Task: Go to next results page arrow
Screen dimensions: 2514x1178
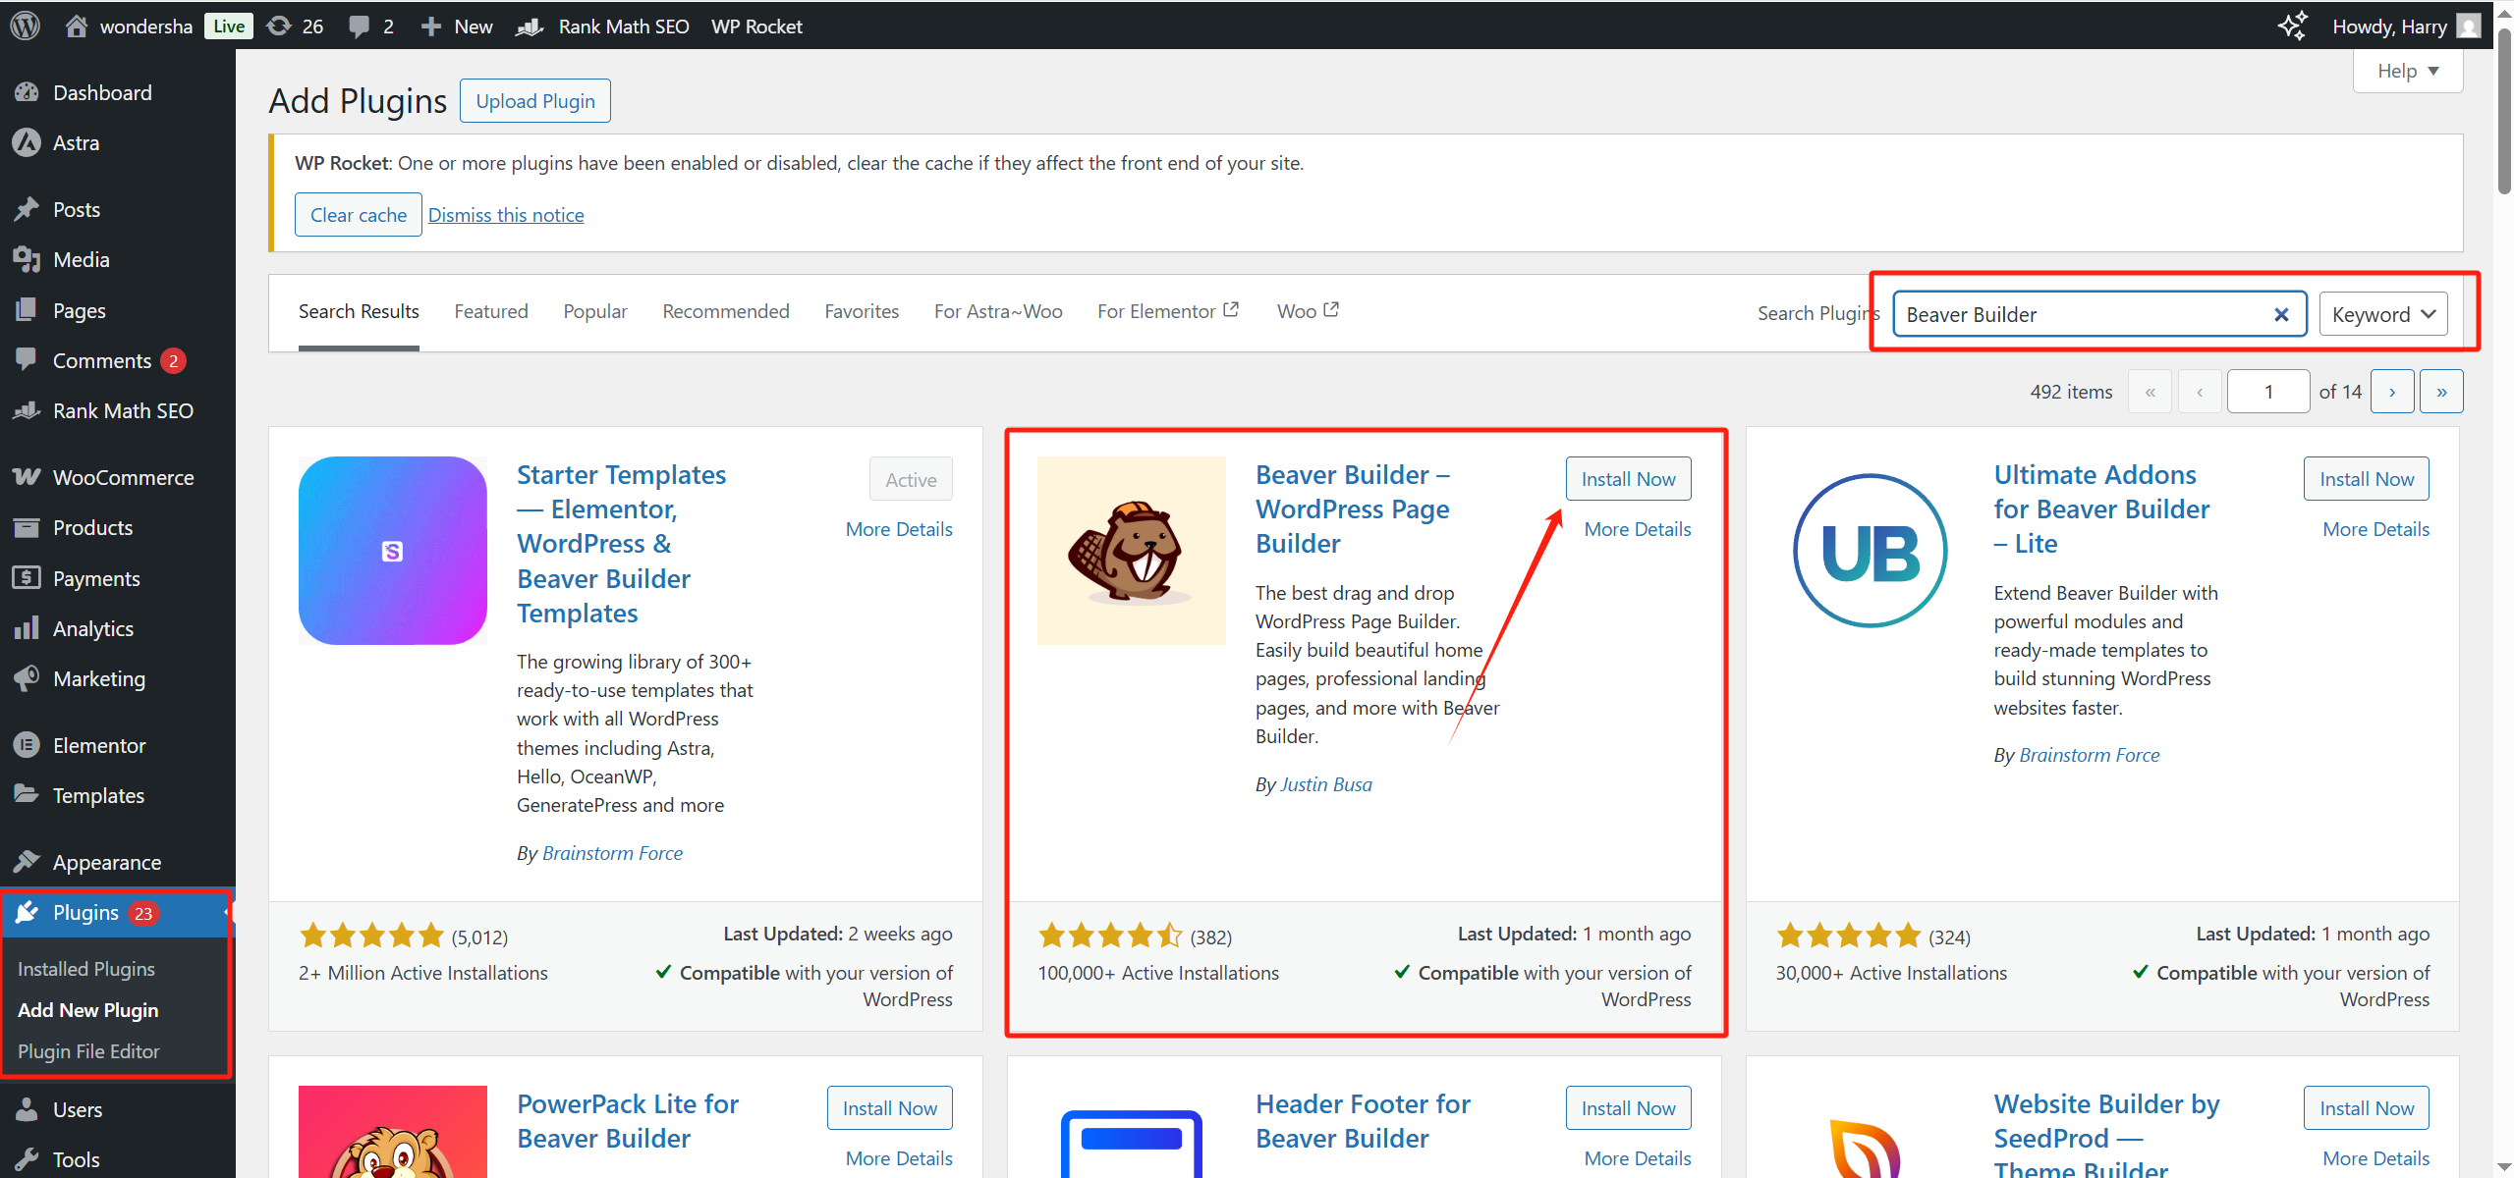Action: pyautogui.click(x=2391, y=392)
